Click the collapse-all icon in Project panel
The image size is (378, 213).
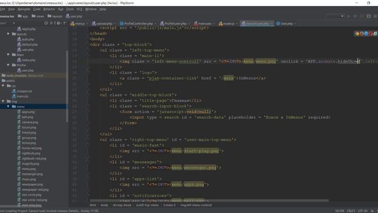(52, 23)
